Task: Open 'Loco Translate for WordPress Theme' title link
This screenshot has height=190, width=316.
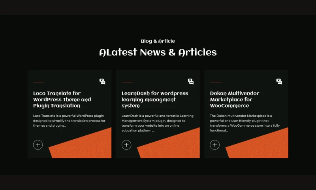Action: coord(62,99)
